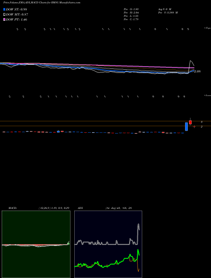Click the green ADX line peak
The height and width of the screenshot is (278, 211).
(138, 250)
